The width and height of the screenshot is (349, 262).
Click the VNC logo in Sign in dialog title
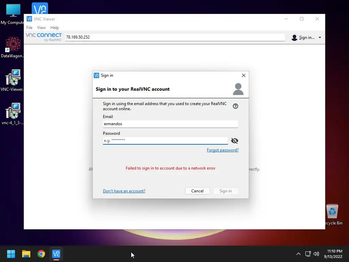click(x=96, y=75)
